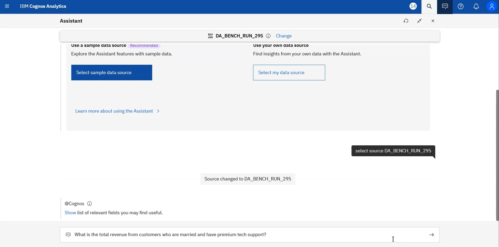Toggle the Assistant chat icon
The height and width of the screenshot is (247, 499).
[445, 6]
